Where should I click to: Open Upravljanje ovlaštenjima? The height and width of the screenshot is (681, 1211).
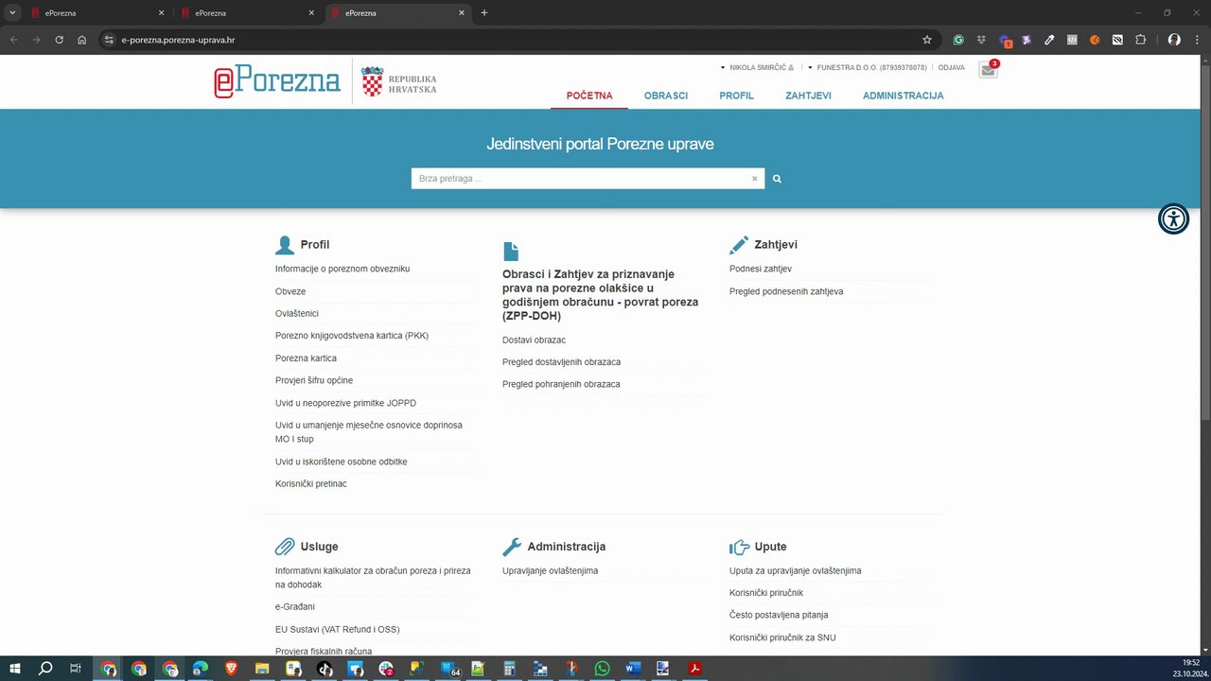(x=550, y=571)
